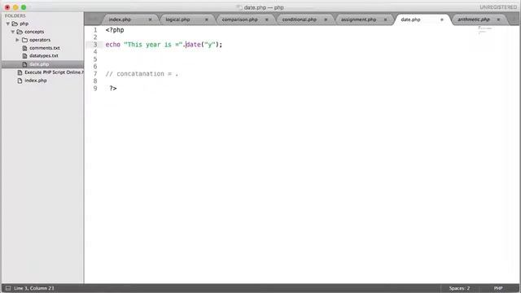Image resolution: width=521 pixels, height=293 pixels.
Task: Close the logical.php tab
Action: 206,20
